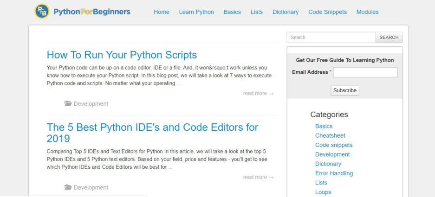Open Error Handling category in sidebar
Viewport: 435px width, 197px height.
(334, 173)
